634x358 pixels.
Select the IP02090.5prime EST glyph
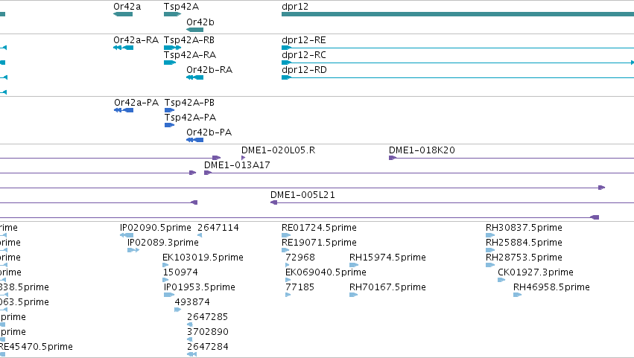tap(127, 235)
